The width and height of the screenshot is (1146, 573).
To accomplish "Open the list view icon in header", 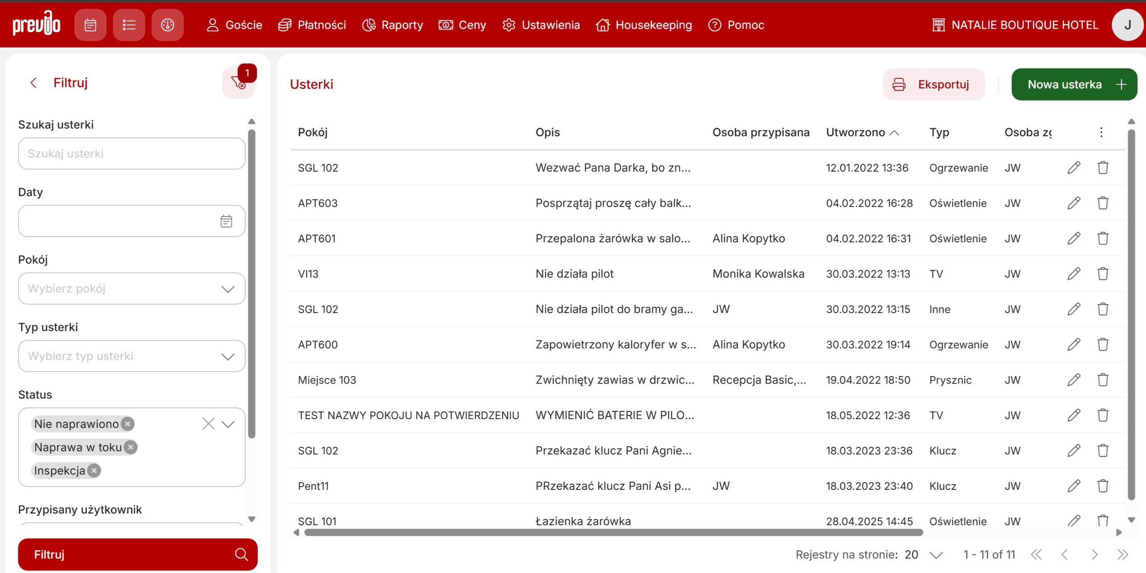I will (x=129, y=25).
